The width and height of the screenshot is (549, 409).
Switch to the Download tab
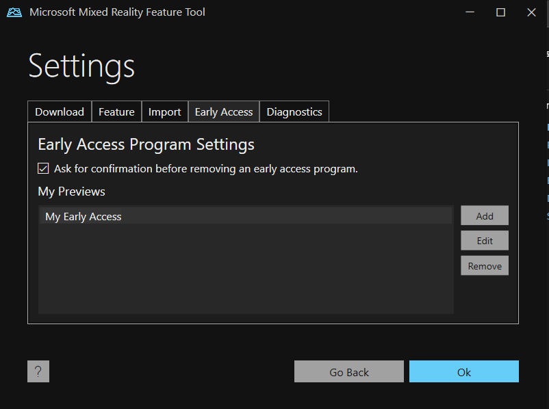click(x=59, y=111)
